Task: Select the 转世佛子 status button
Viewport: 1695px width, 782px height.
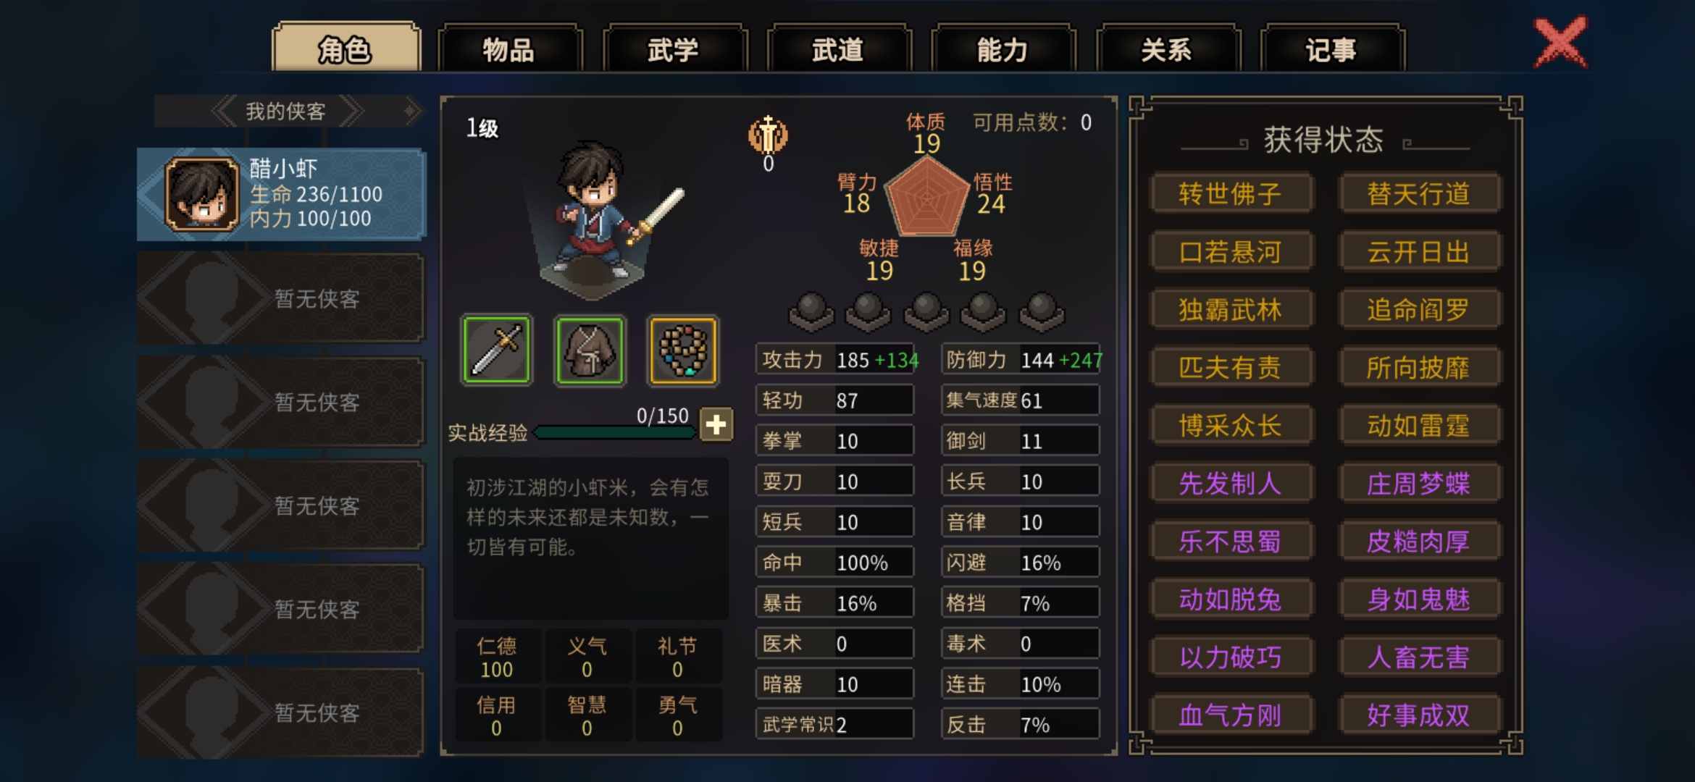Action: tap(1231, 193)
